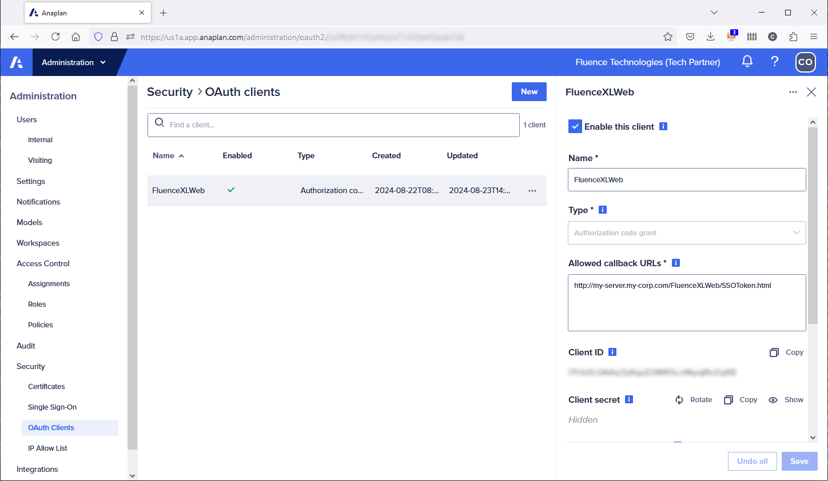
Task: Open Audit in the sidebar
Action: point(26,346)
